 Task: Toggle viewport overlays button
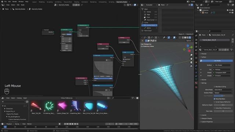click(174, 37)
